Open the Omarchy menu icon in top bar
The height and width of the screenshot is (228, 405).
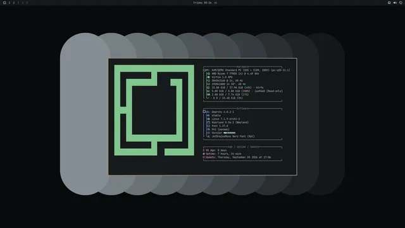(4, 3)
